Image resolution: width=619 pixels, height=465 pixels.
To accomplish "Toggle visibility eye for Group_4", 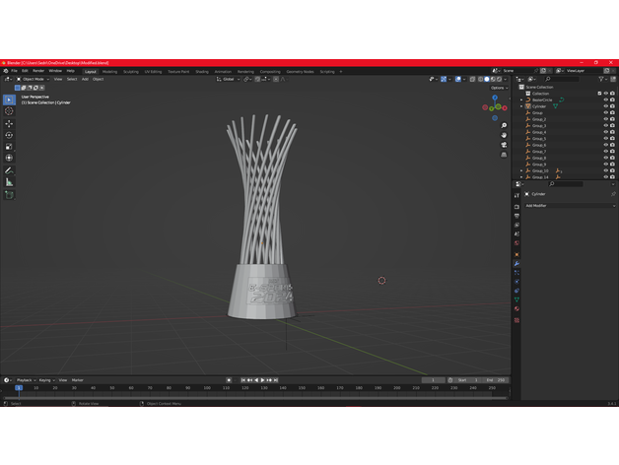I will click(x=605, y=132).
